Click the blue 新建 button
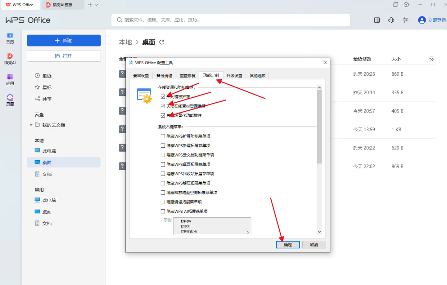 pos(64,41)
